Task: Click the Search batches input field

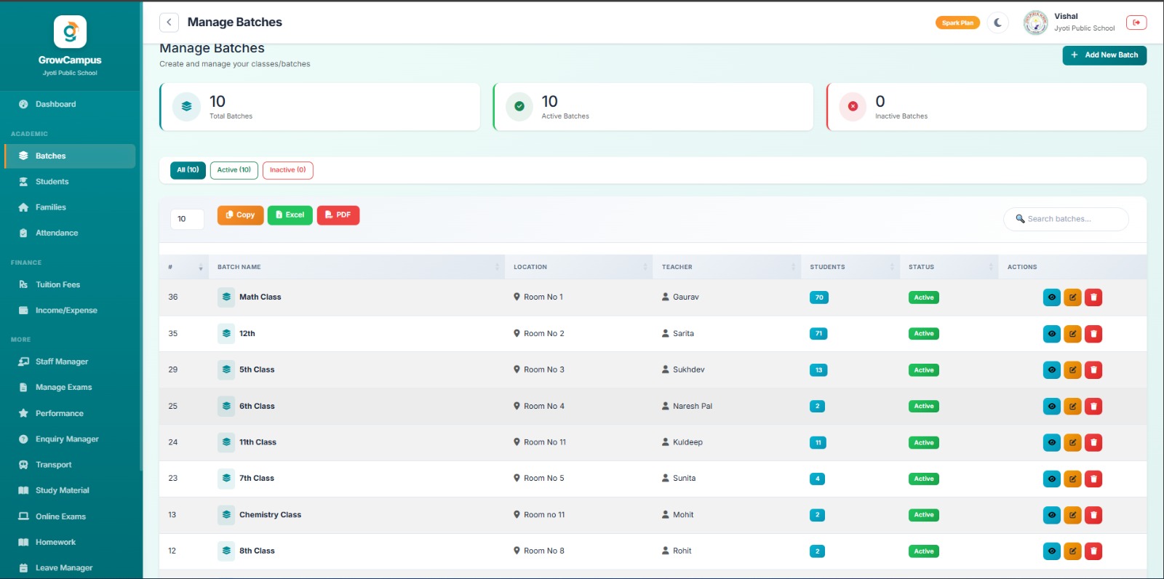Action: 1069,219
